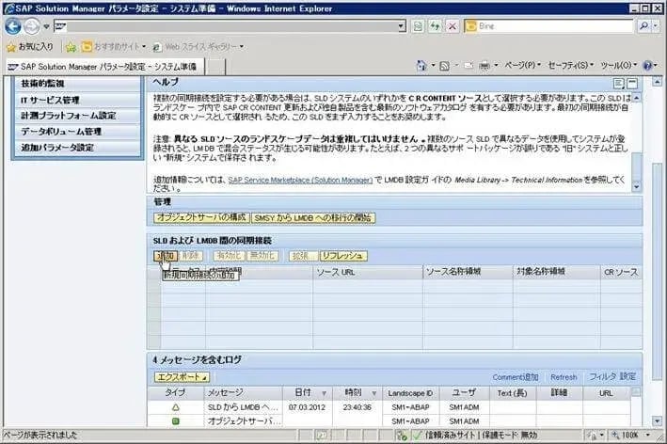
Task: Click the red stop loading icon
Action: point(452,26)
